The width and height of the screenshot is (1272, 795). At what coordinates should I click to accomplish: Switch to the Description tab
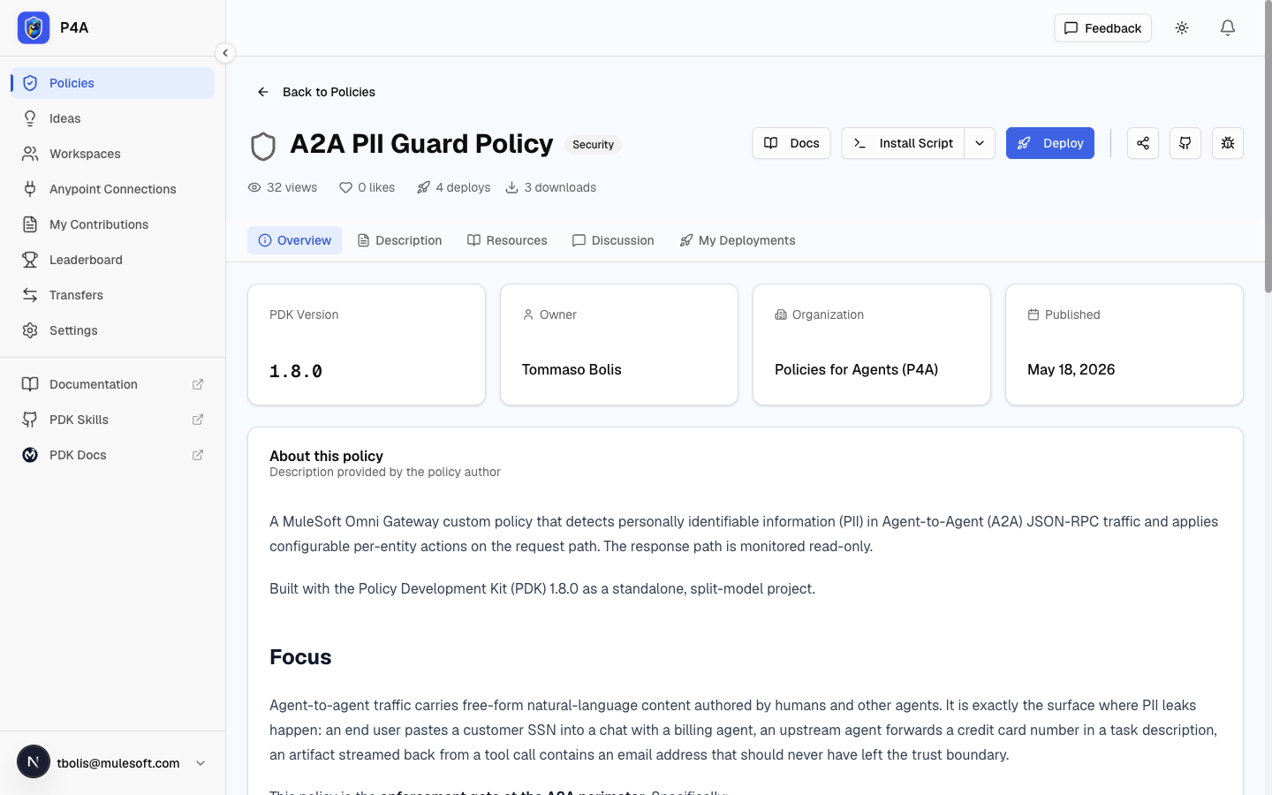tap(399, 240)
